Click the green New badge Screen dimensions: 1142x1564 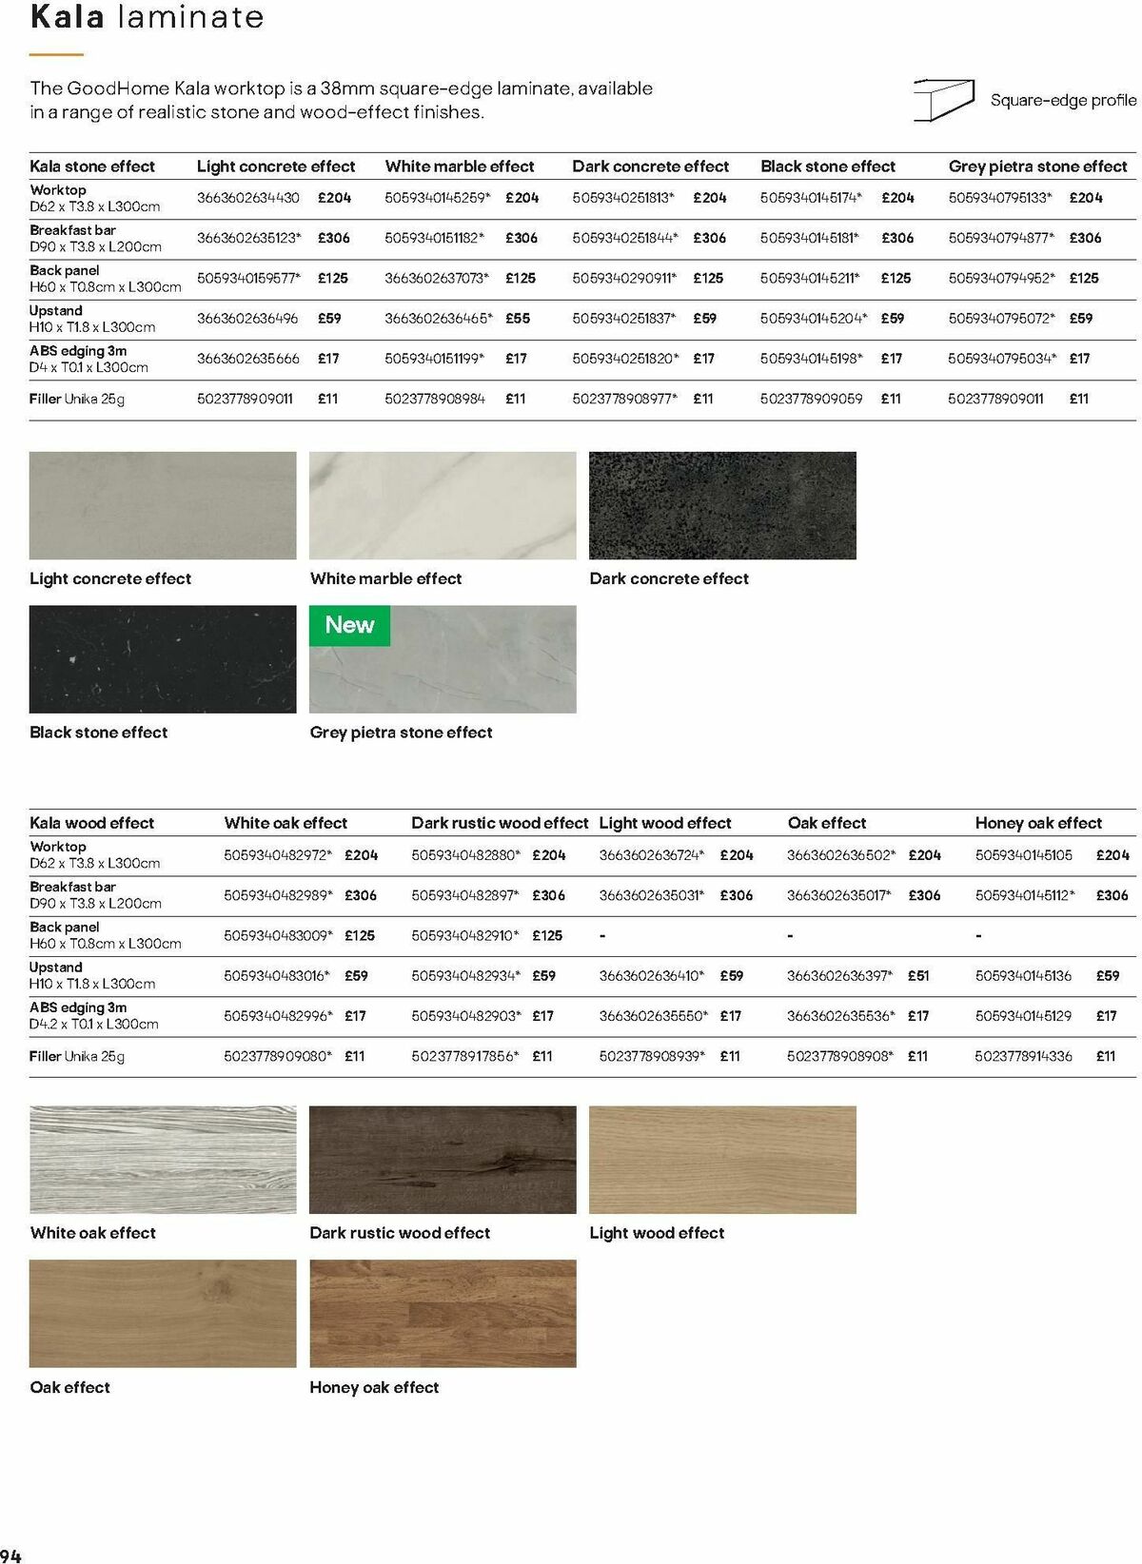349,626
